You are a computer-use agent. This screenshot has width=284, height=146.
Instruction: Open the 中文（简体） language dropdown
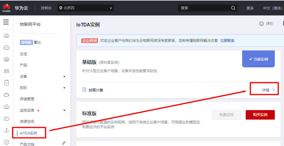pos(273,8)
